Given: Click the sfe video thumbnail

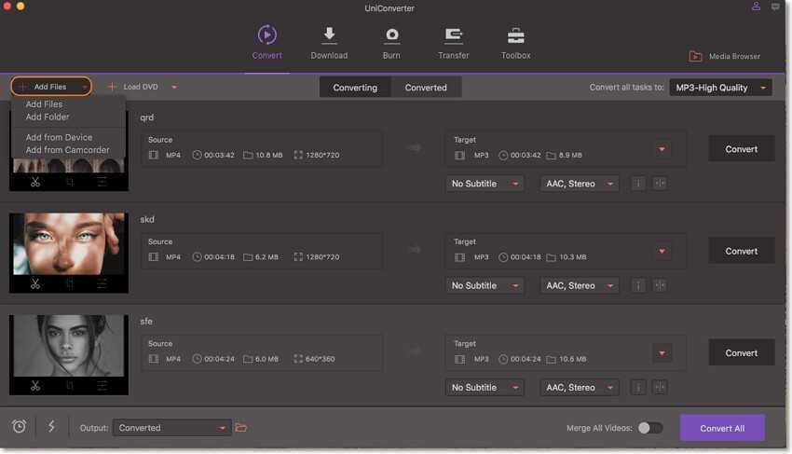Looking at the screenshot, I should tap(68, 345).
